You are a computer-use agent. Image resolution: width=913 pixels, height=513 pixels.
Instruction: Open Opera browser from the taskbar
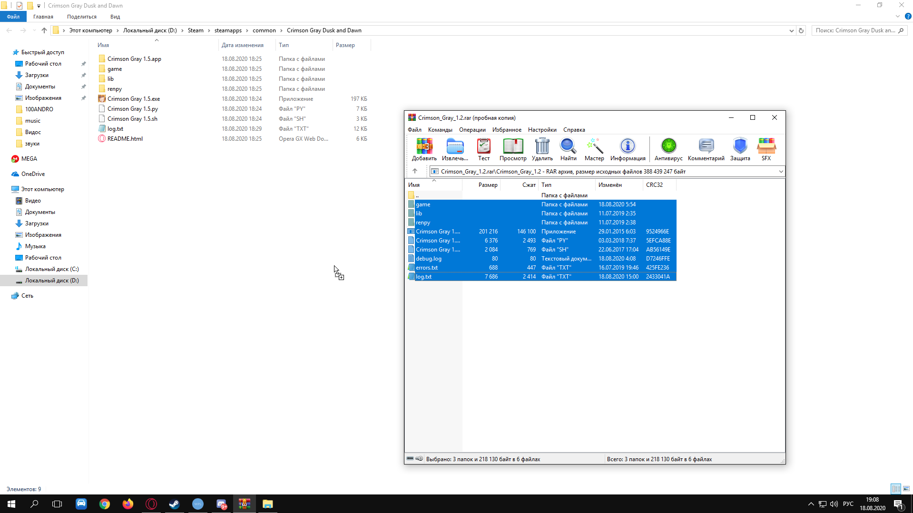[x=151, y=504]
